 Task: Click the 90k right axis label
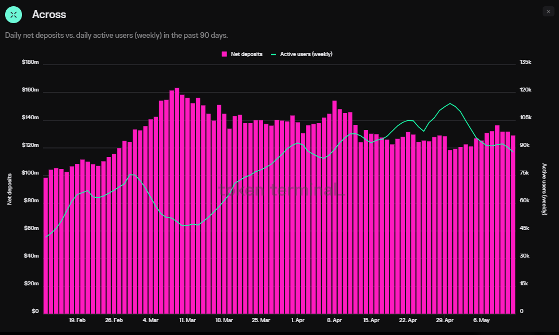525,145
